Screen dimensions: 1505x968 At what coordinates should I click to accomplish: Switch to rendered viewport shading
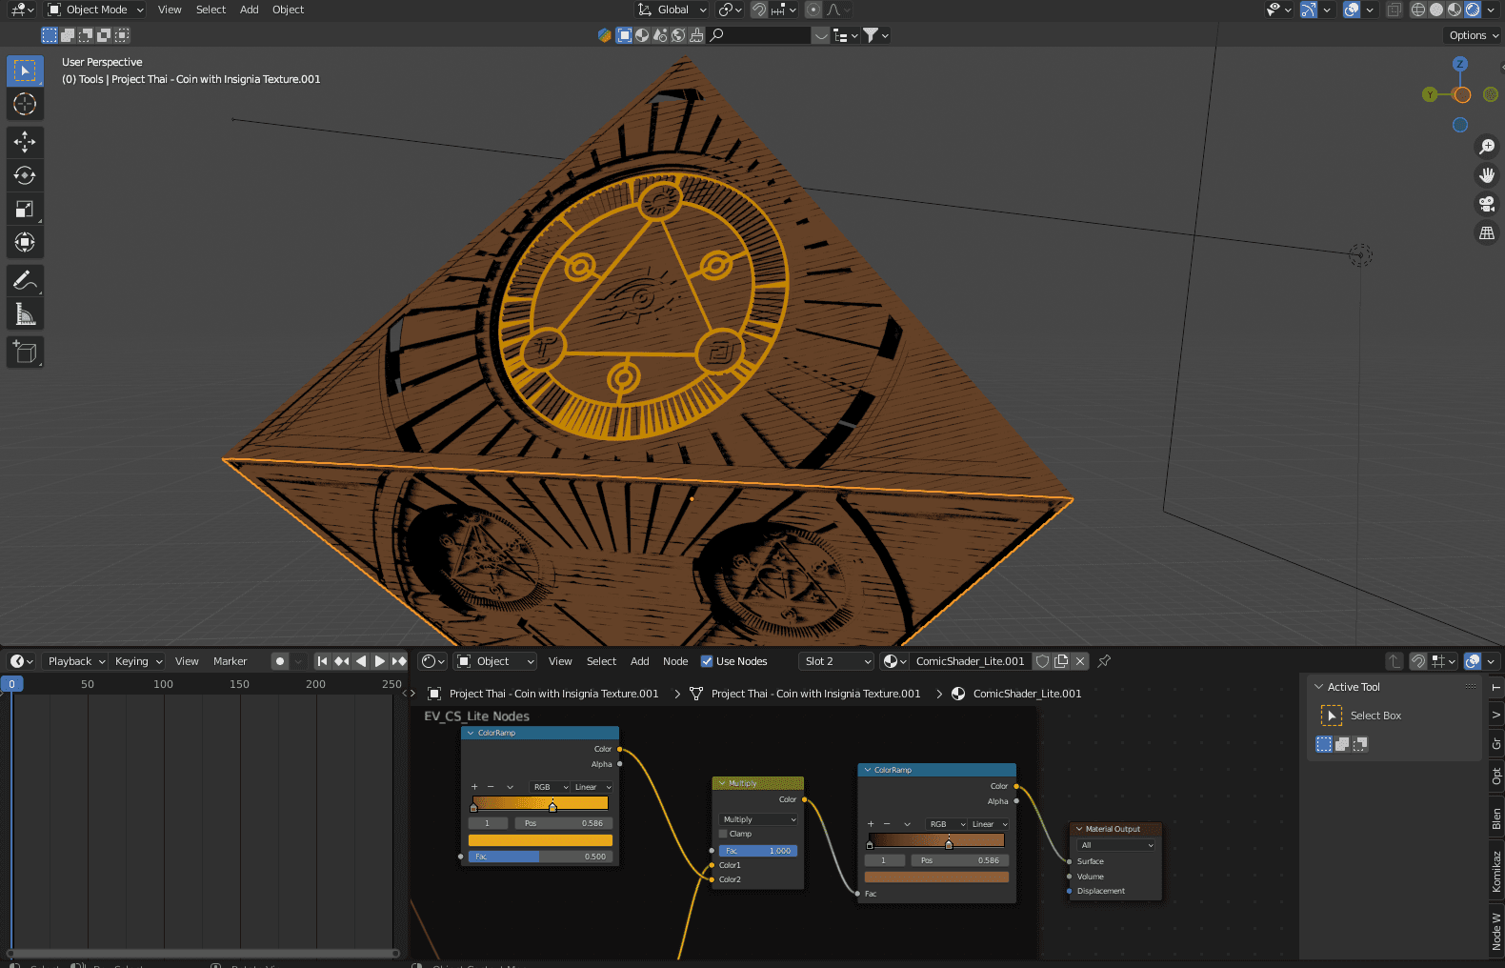(x=1473, y=10)
